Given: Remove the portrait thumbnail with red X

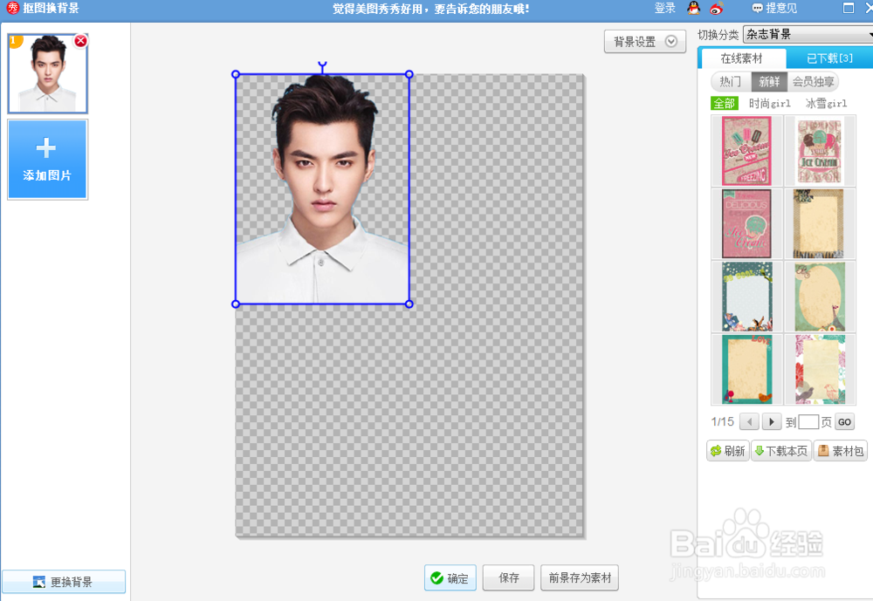Looking at the screenshot, I should (80, 41).
